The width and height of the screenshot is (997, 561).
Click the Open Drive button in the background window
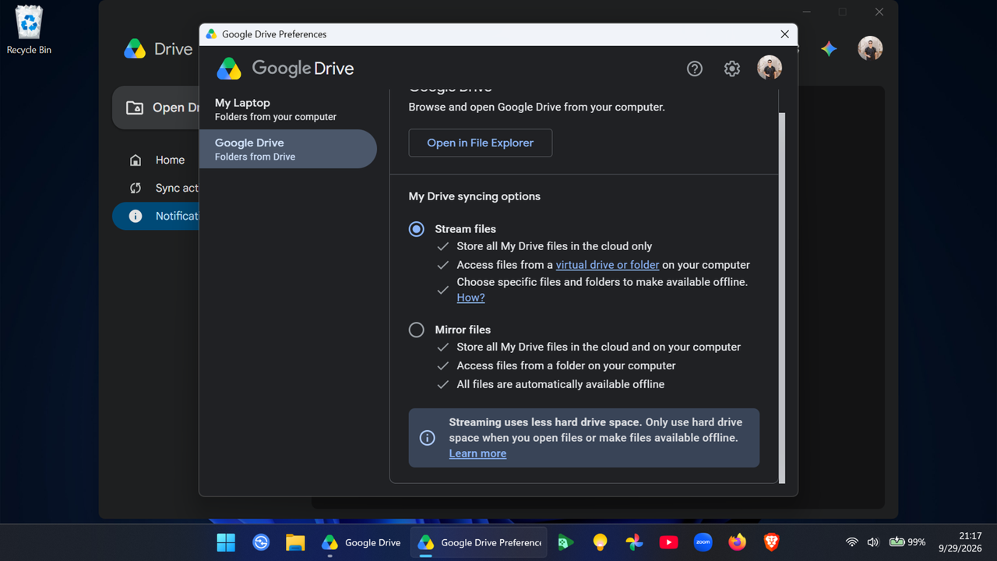click(156, 108)
